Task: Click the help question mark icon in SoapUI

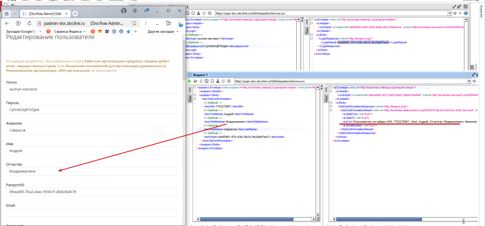Action: click(x=466, y=13)
